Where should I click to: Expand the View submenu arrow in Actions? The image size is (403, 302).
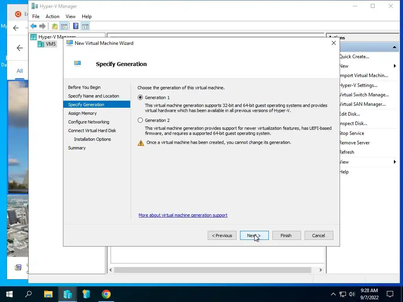(394, 162)
